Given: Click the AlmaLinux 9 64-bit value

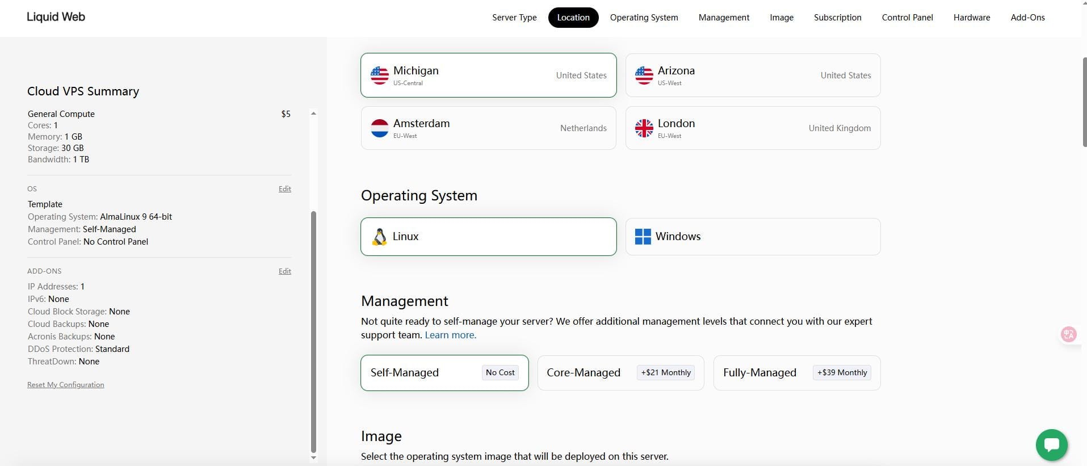Looking at the screenshot, I should click(136, 217).
